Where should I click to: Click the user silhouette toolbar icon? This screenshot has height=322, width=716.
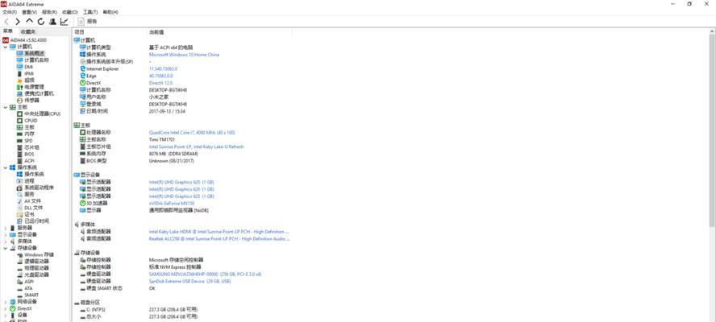(52, 22)
